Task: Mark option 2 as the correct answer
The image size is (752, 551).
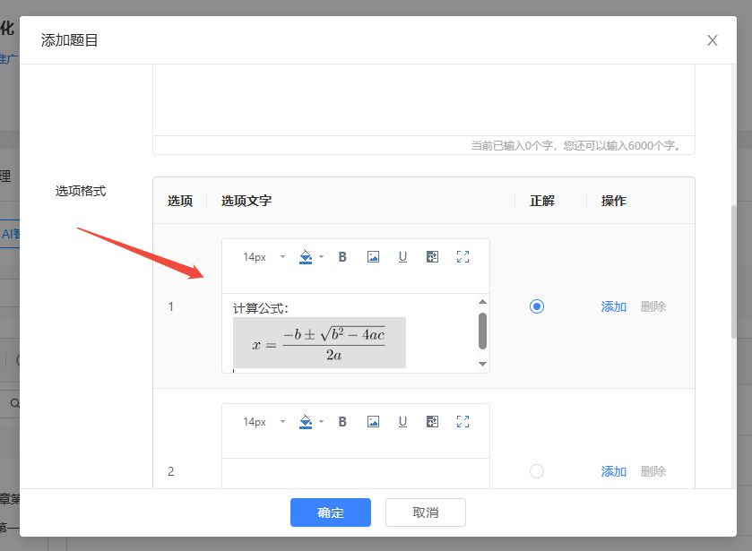Action: tap(537, 471)
